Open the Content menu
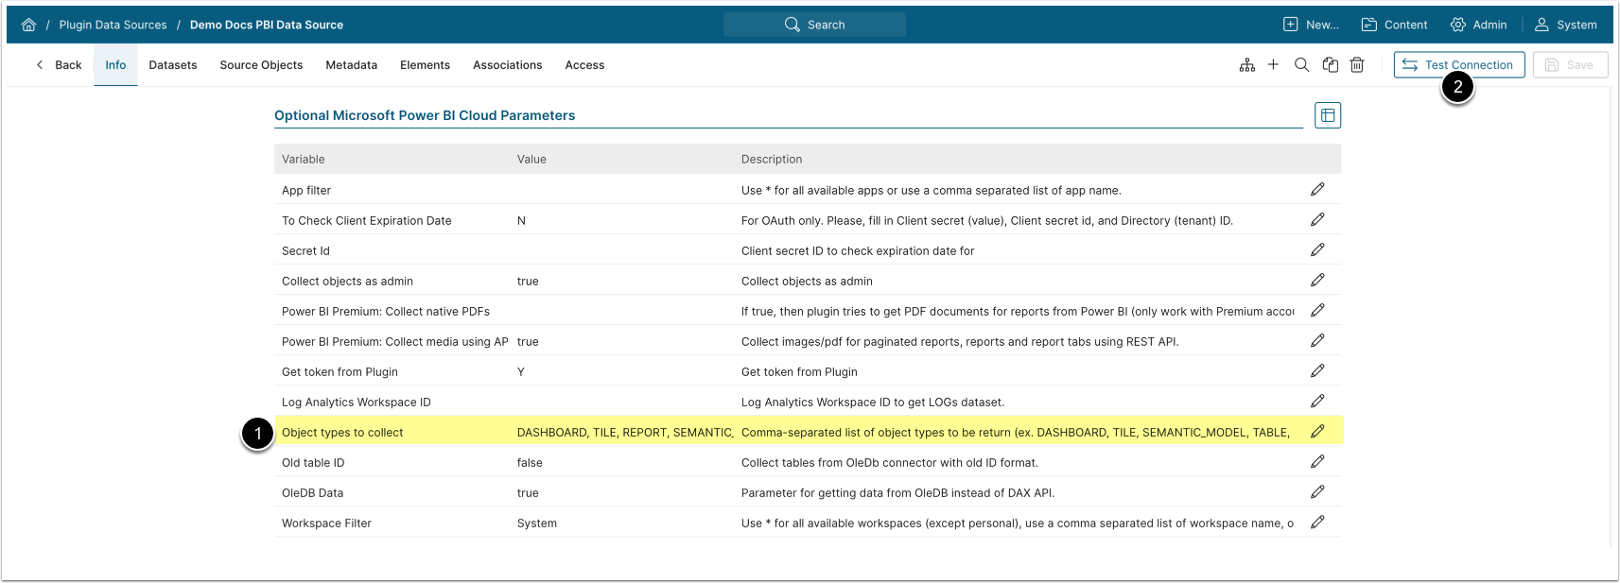1620x583 pixels. click(1394, 25)
